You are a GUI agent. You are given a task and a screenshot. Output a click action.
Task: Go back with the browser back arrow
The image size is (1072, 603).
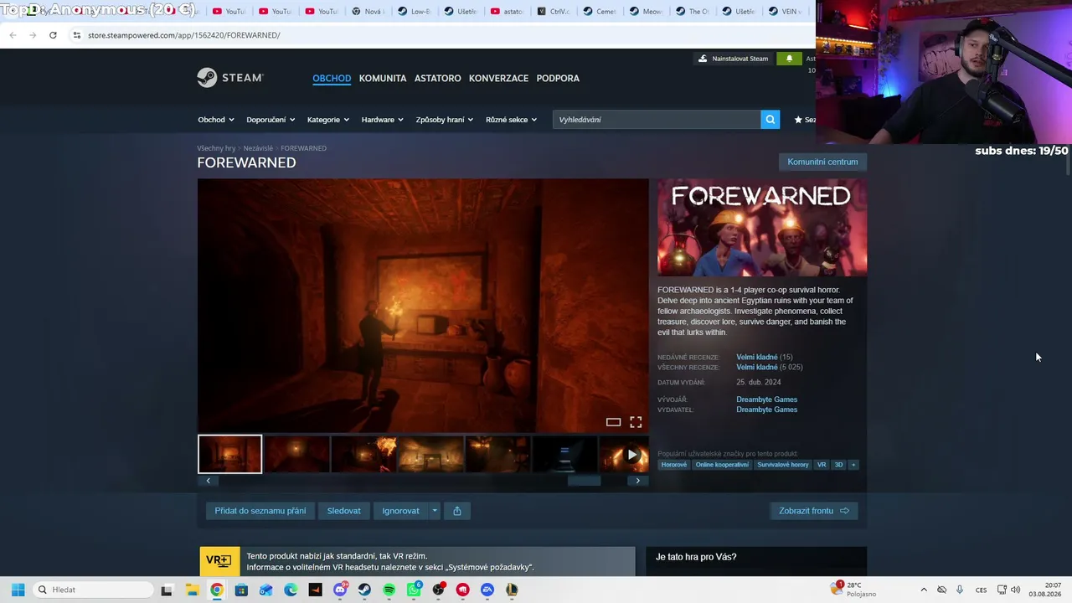[13, 35]
